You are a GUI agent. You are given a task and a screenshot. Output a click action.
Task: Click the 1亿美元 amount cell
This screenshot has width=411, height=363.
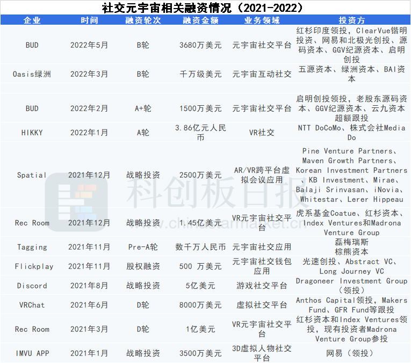pos(200,329)
